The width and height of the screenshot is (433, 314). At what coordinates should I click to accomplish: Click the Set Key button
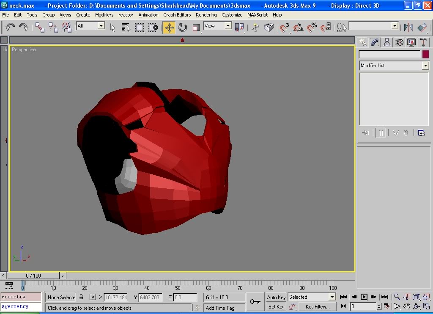(276, 307)
